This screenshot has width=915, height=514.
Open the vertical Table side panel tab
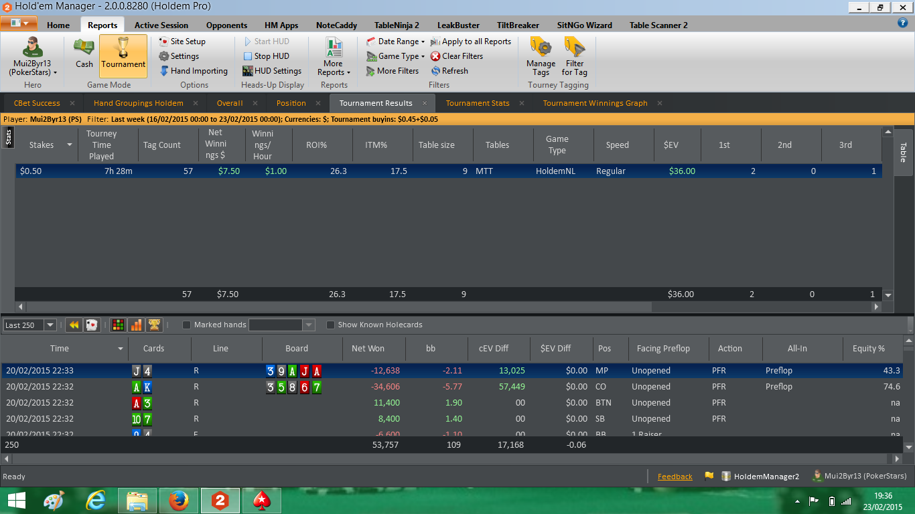pos(902,153)
